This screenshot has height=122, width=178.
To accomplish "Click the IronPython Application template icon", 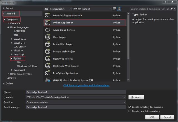I will (x=48, y=73).
